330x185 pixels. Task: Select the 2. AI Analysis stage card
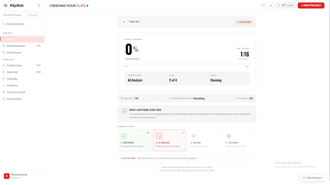[x=170, y=140]
